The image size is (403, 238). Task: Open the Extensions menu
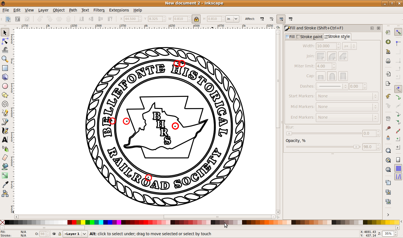(119, 10)
